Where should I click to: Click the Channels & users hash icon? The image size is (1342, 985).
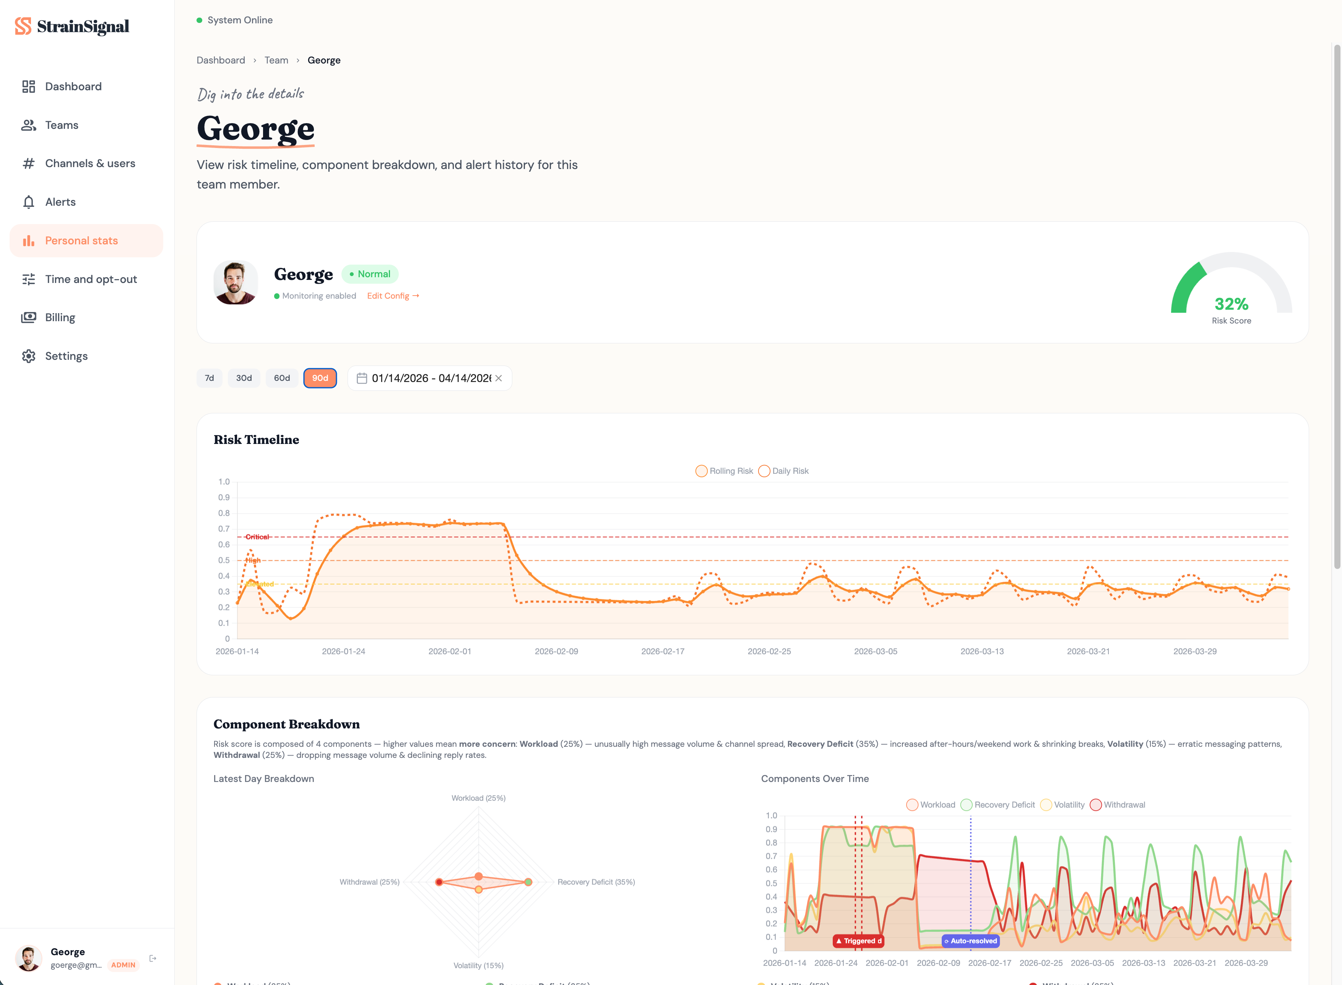click(29, 163)
